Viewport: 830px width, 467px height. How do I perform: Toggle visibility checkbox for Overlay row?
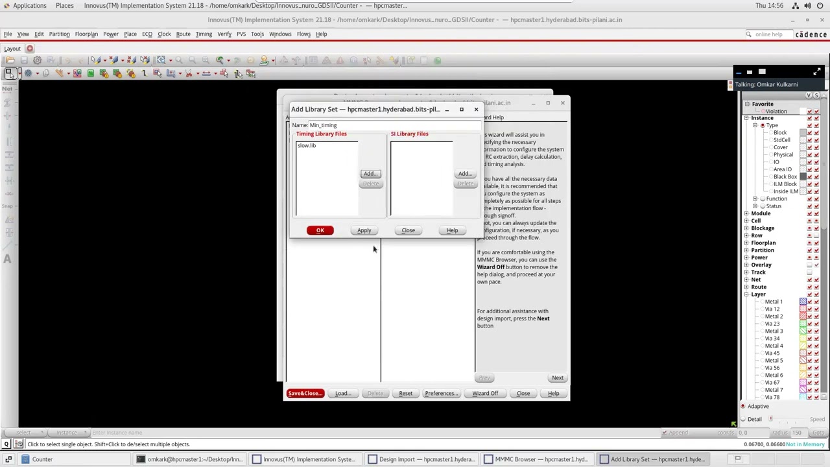coord(809,265)
